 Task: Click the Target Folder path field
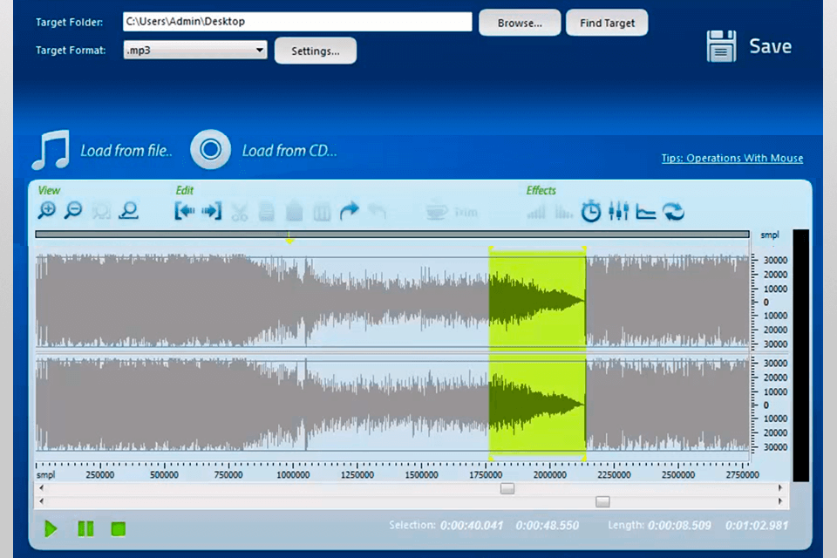(x=296, y=22)
